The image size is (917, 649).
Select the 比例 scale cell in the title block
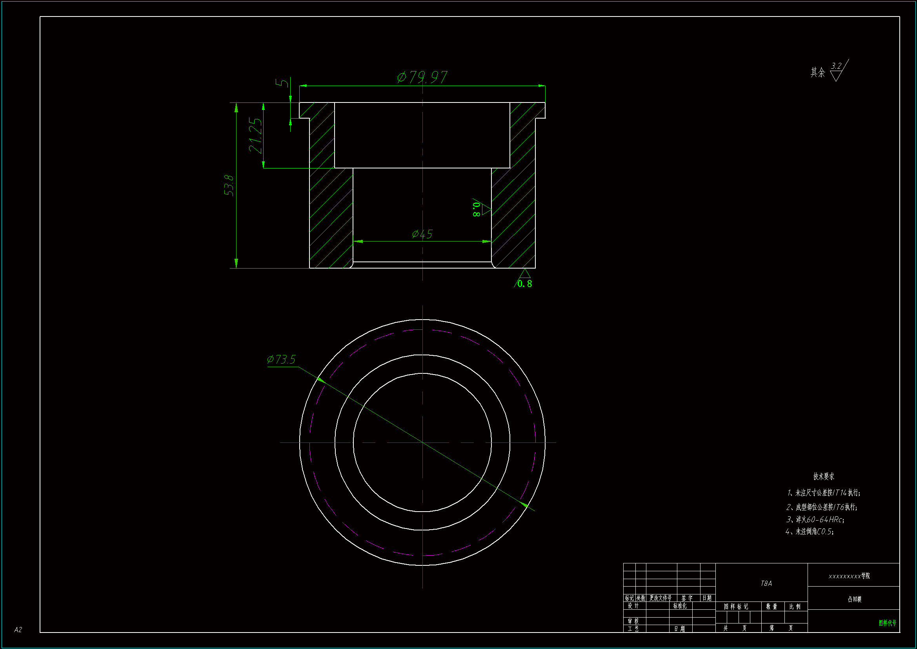795,607
